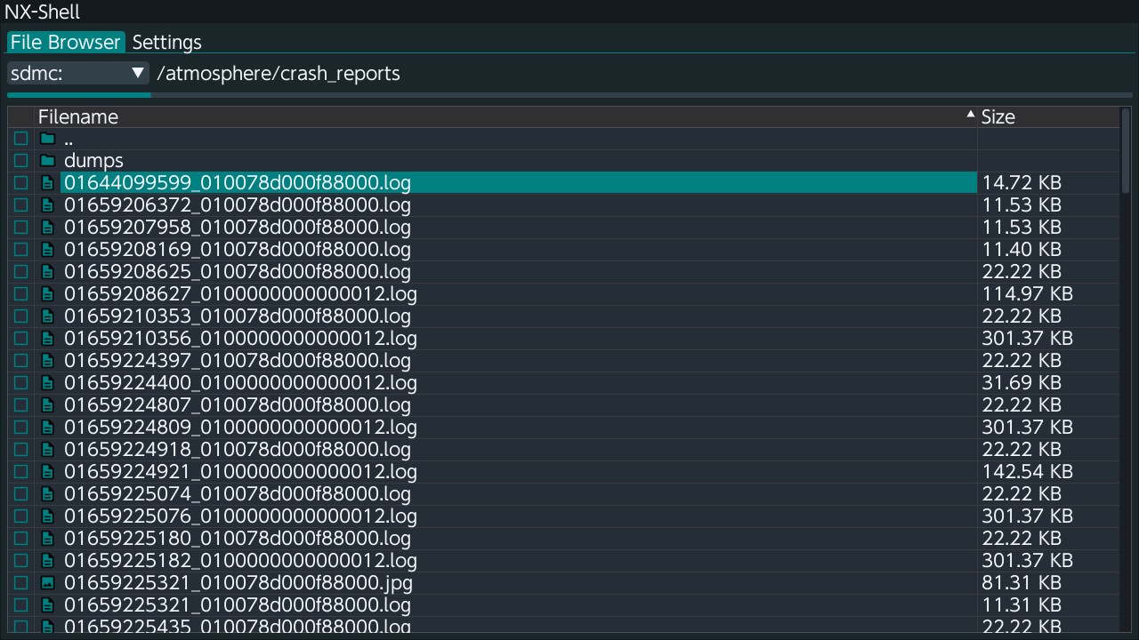Screen dimensions: 1139x640
Task: Click the folder icon of the '..' parent entry
Action: [48, 139]
